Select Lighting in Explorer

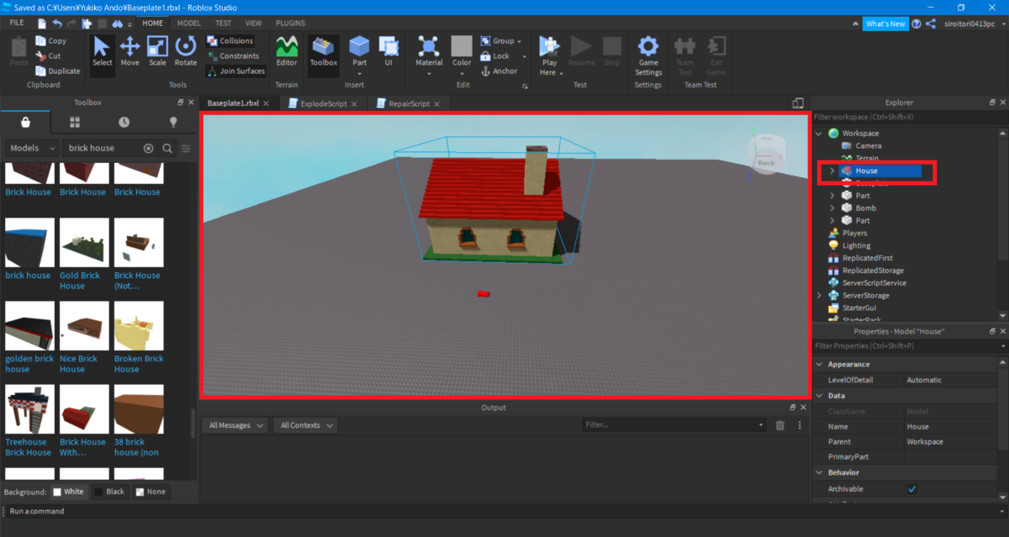(856, 245)
